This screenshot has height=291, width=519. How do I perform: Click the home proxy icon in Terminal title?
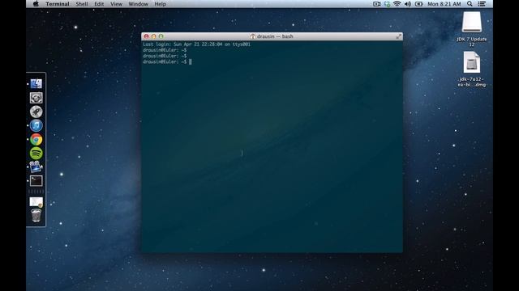coord(253,36)
